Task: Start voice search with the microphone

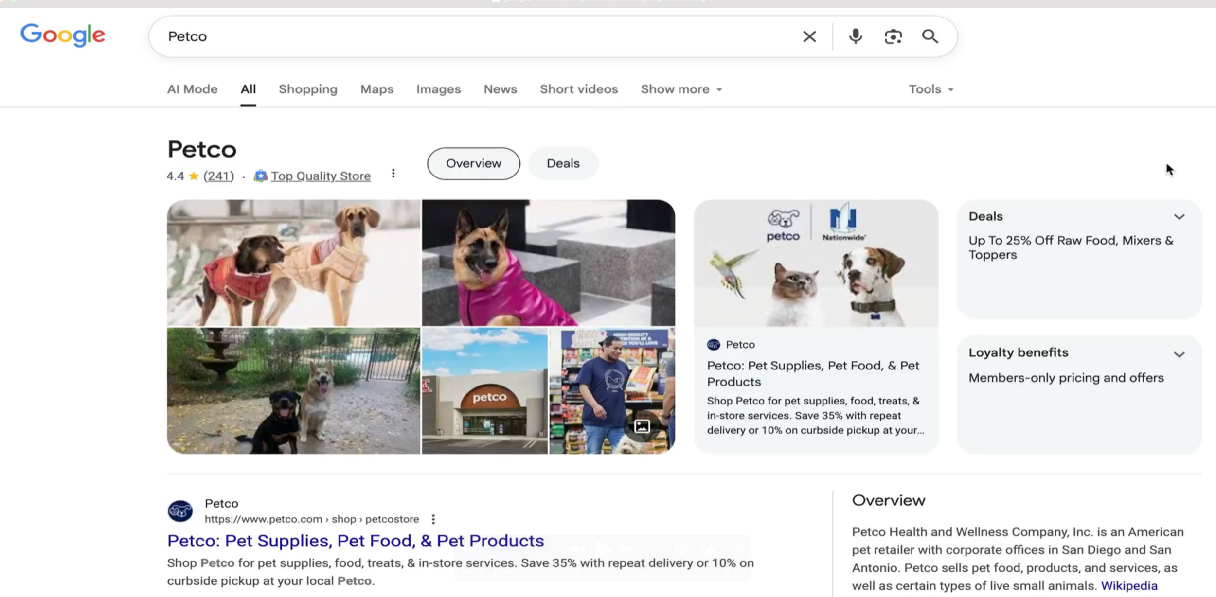Action: [855, 36]
